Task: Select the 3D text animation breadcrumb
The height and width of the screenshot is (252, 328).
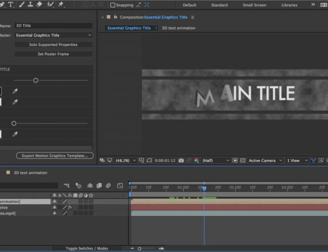Action: pyautogui.click(x=179, y=28)
